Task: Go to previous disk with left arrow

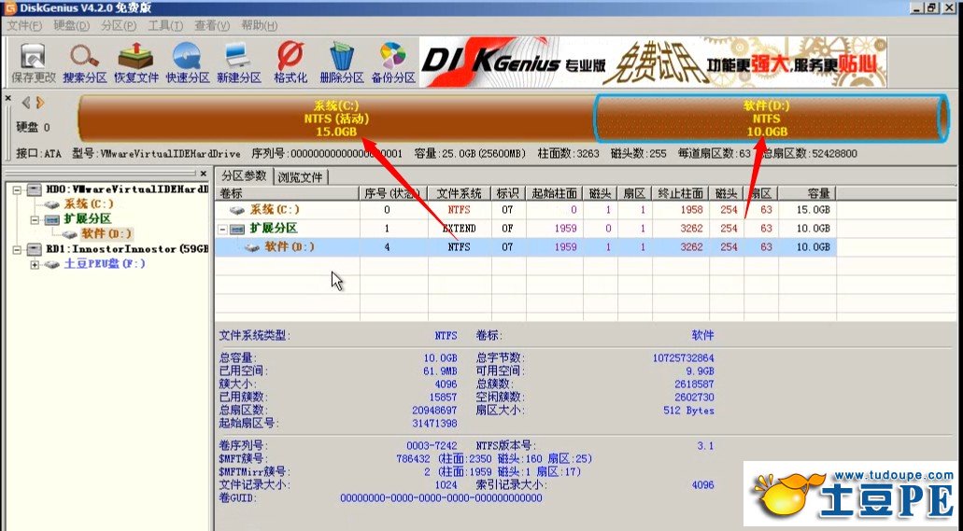Action: pyautogui.click(x=26, y=103)
